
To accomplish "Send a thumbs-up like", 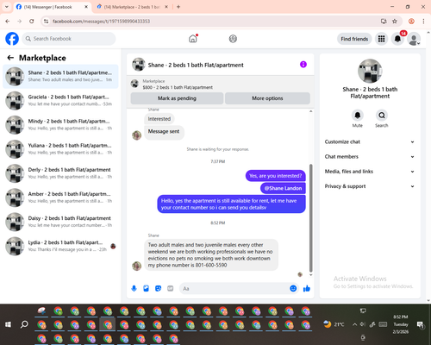I will pos(307,288).
